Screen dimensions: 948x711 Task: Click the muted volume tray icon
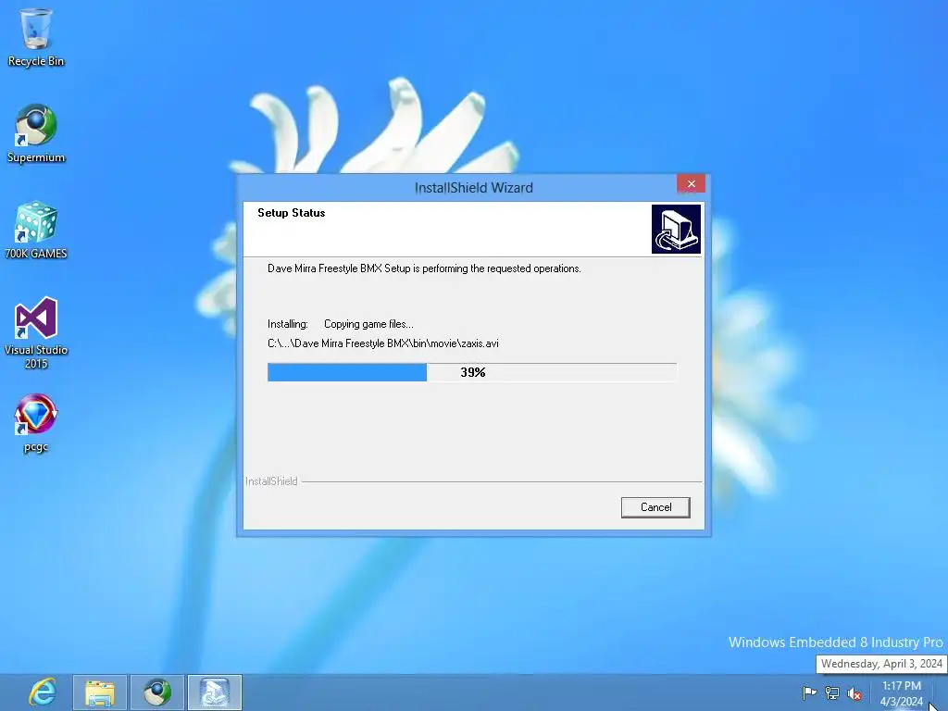click(x=854, y=692)
